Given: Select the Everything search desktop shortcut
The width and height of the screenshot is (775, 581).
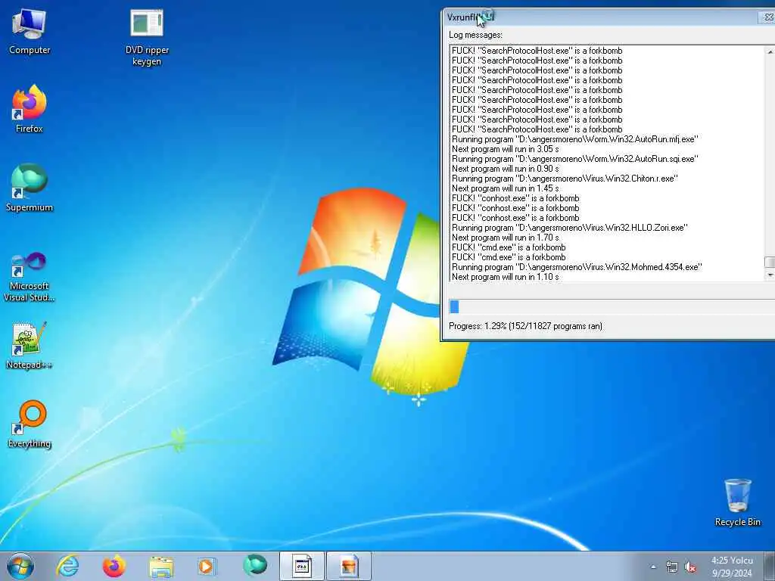Looking at the screenshot, I should [x=30, y=424].
